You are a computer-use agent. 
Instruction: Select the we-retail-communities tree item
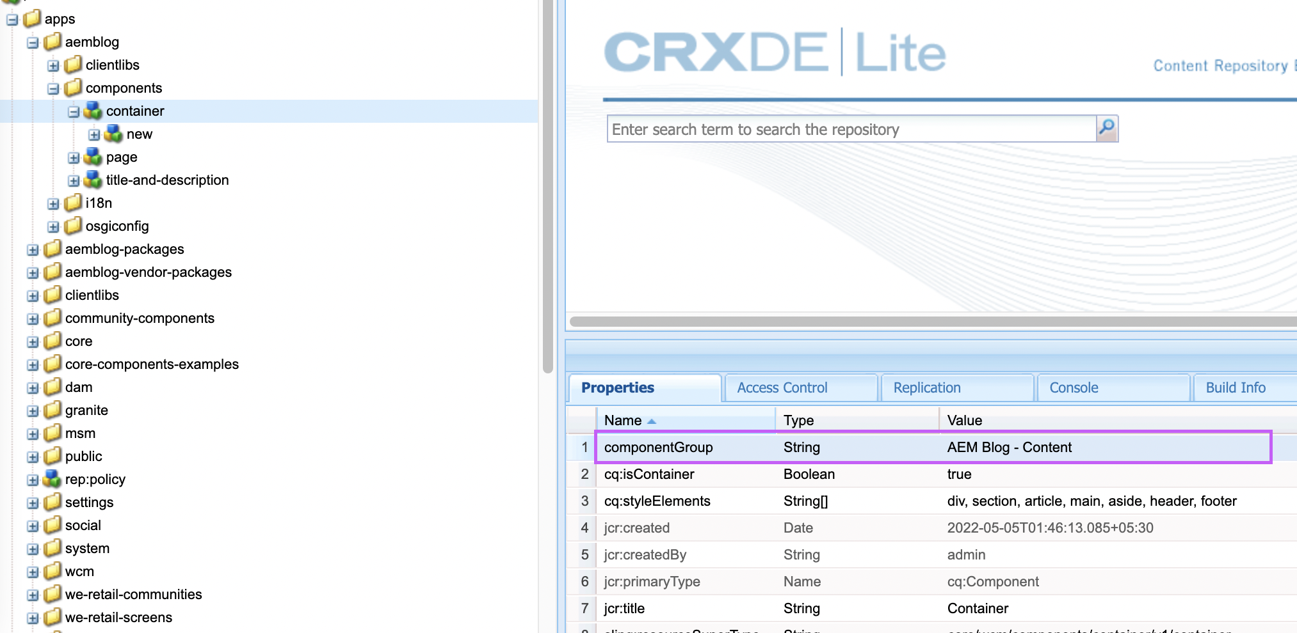pos(133,594)
